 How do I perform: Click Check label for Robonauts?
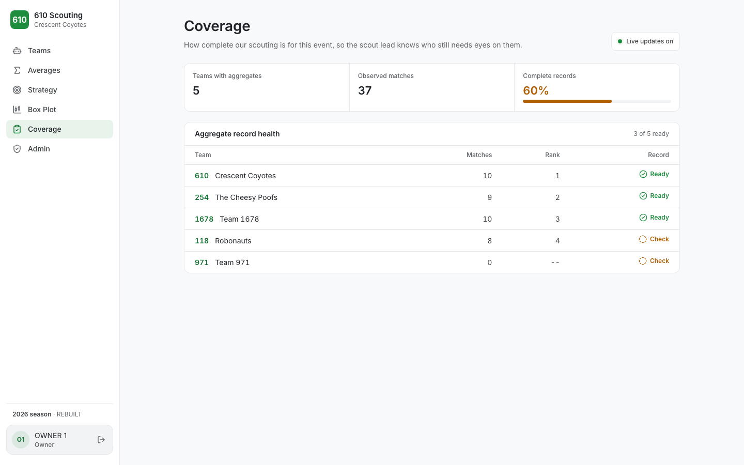(659, 239)
